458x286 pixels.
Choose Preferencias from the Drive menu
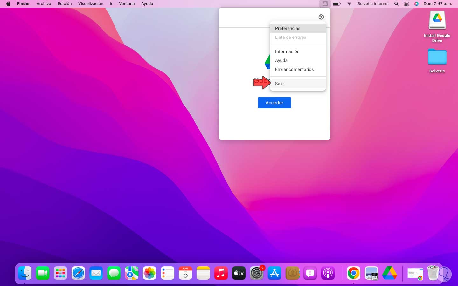298,28
